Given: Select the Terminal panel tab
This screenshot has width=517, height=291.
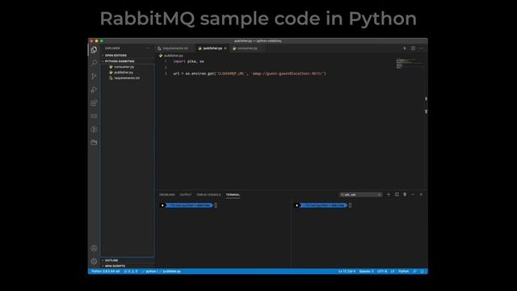Looking at the screenshot, I should pos(233,195).
